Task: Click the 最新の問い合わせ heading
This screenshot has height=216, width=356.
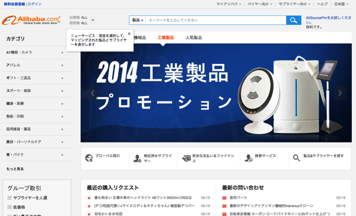Action: [243, 188]
